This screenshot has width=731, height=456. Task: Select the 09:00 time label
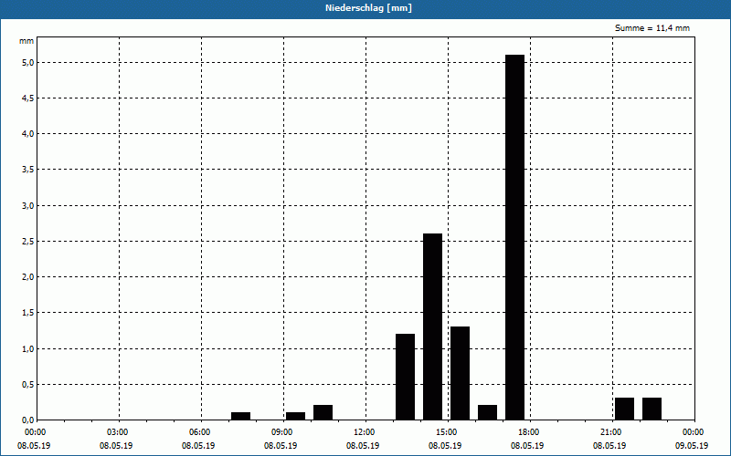pos(282,432)
